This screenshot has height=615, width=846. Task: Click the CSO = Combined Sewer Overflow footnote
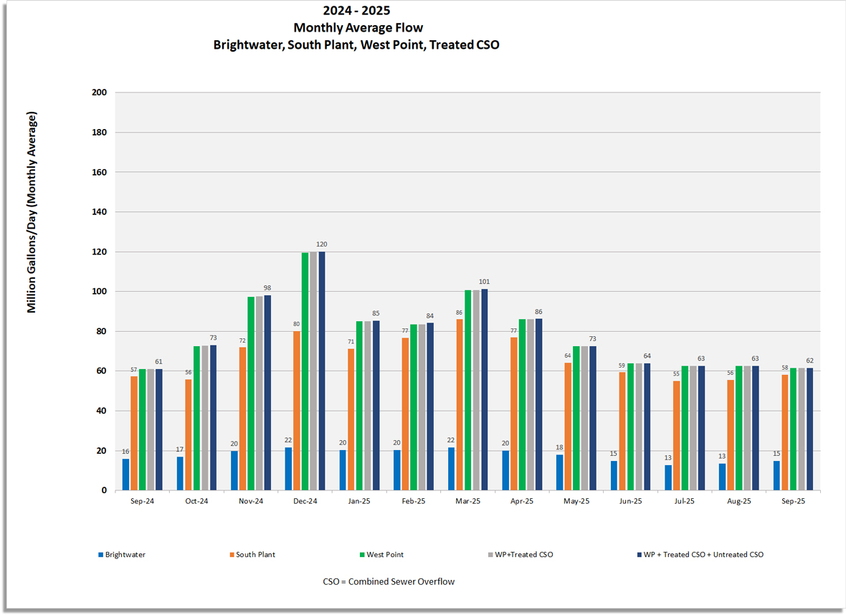(387, 581)
